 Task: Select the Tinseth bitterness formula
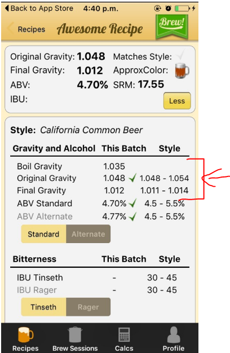click(x=43, y=307)
